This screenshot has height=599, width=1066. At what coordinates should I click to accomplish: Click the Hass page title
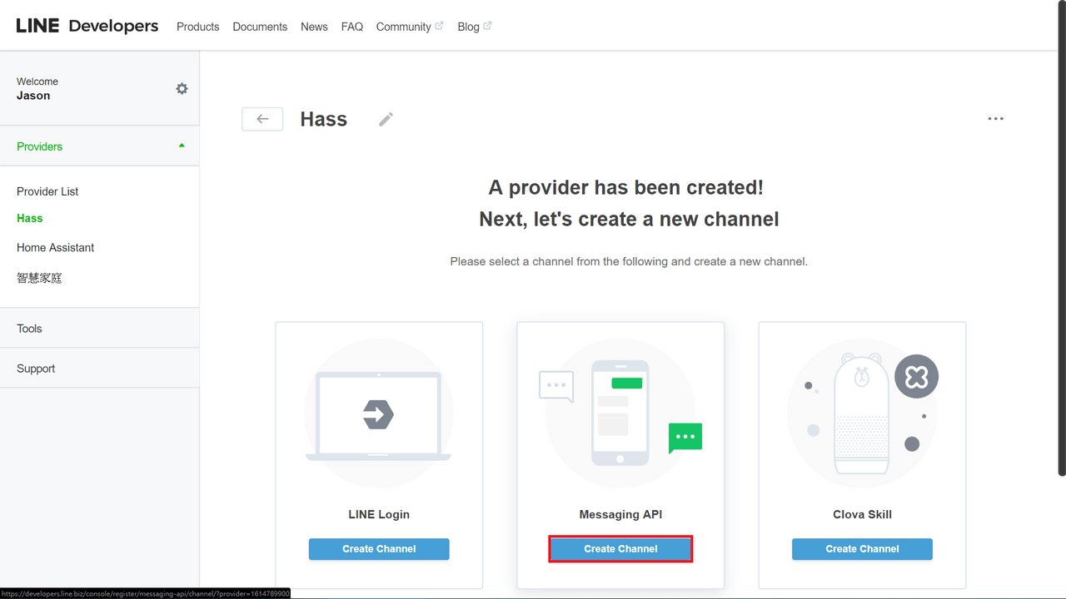click(x=323, y=119)
